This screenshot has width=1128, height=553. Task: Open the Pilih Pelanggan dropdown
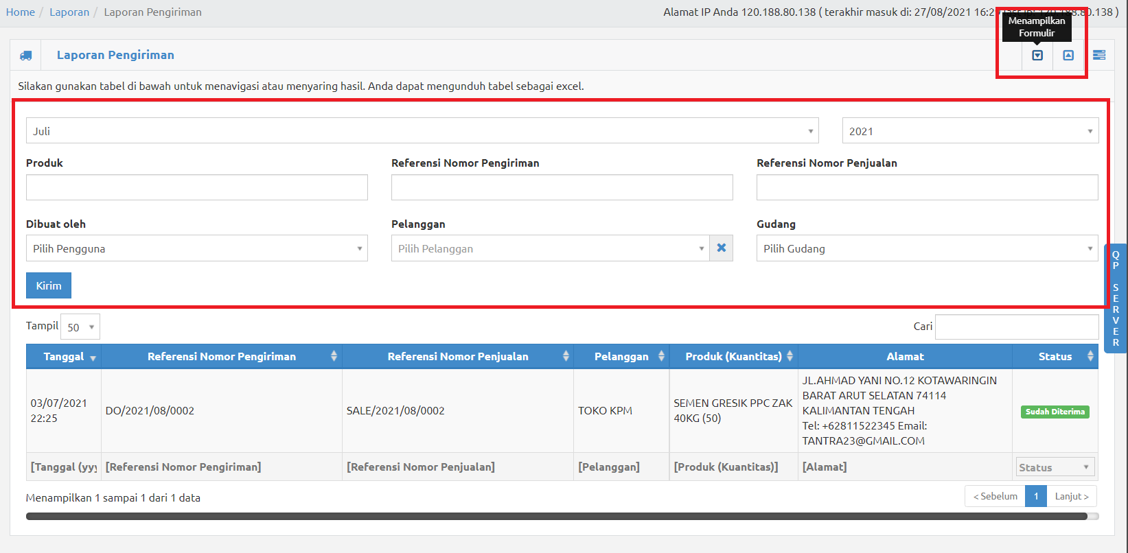pos(550,248)
